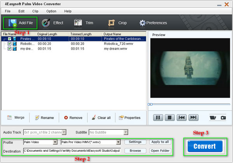Screen dimensions: 233x163
Task: Open the snapshot folder icon
Action: [213, 118]
